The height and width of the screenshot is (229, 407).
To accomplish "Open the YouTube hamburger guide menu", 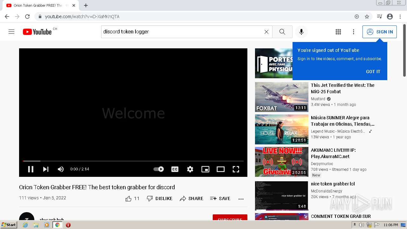I will click(x=11, y=32).
